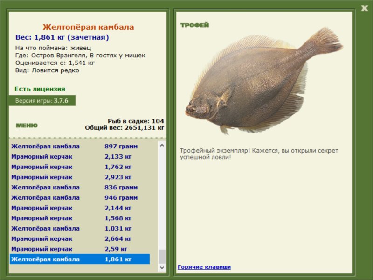Select Мраморный керчак 1,568 кг entry

[79, 218]
